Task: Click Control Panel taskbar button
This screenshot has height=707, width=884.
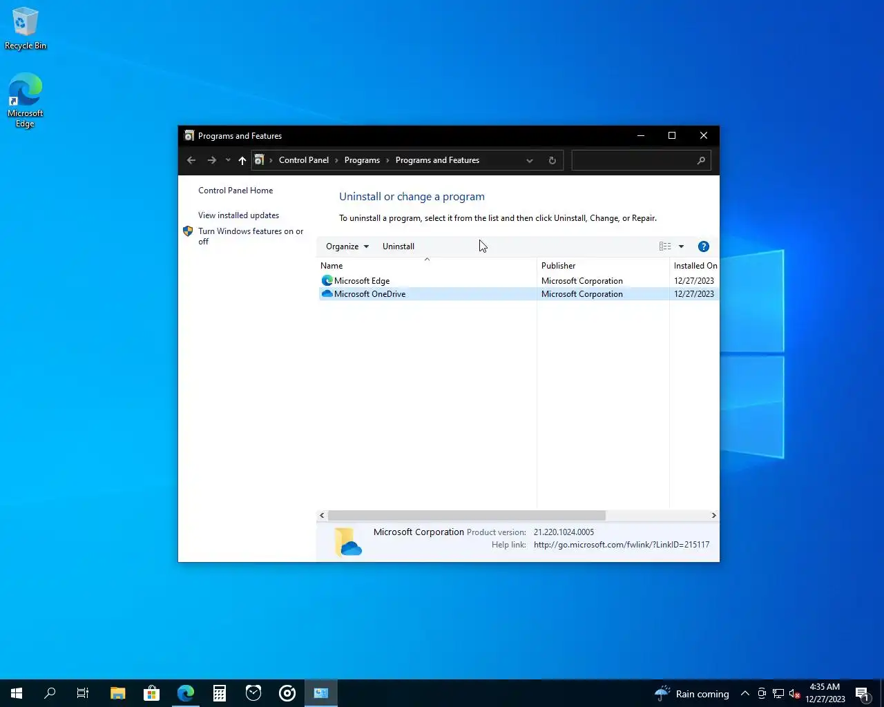Action: (x=321, y=693)
